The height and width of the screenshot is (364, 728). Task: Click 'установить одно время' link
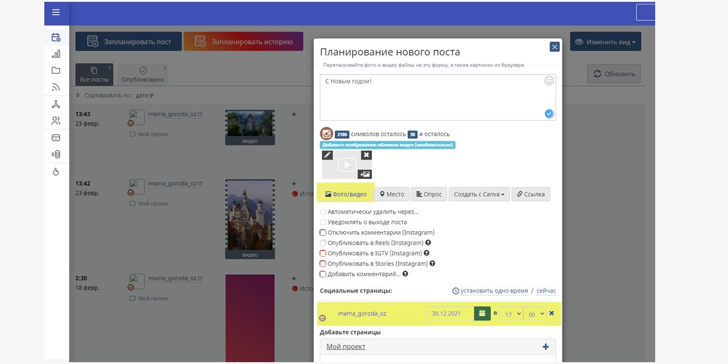click(x=493, y=291)
